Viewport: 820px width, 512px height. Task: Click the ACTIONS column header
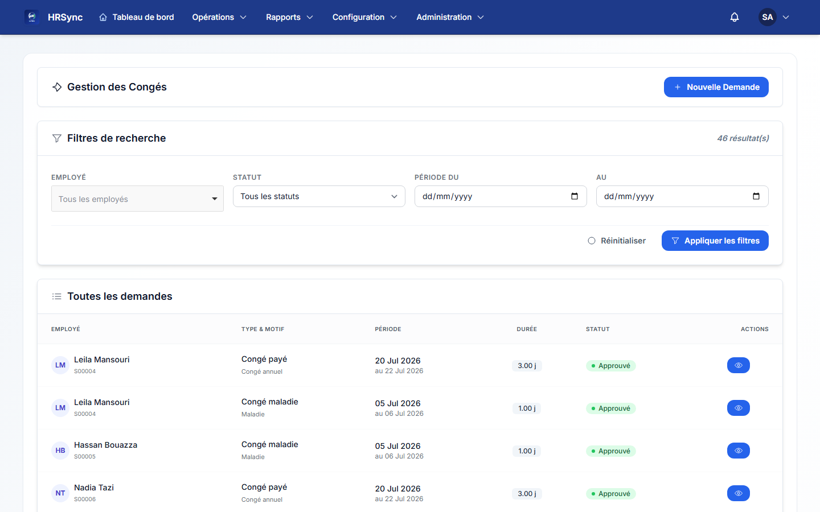(755, 329)
